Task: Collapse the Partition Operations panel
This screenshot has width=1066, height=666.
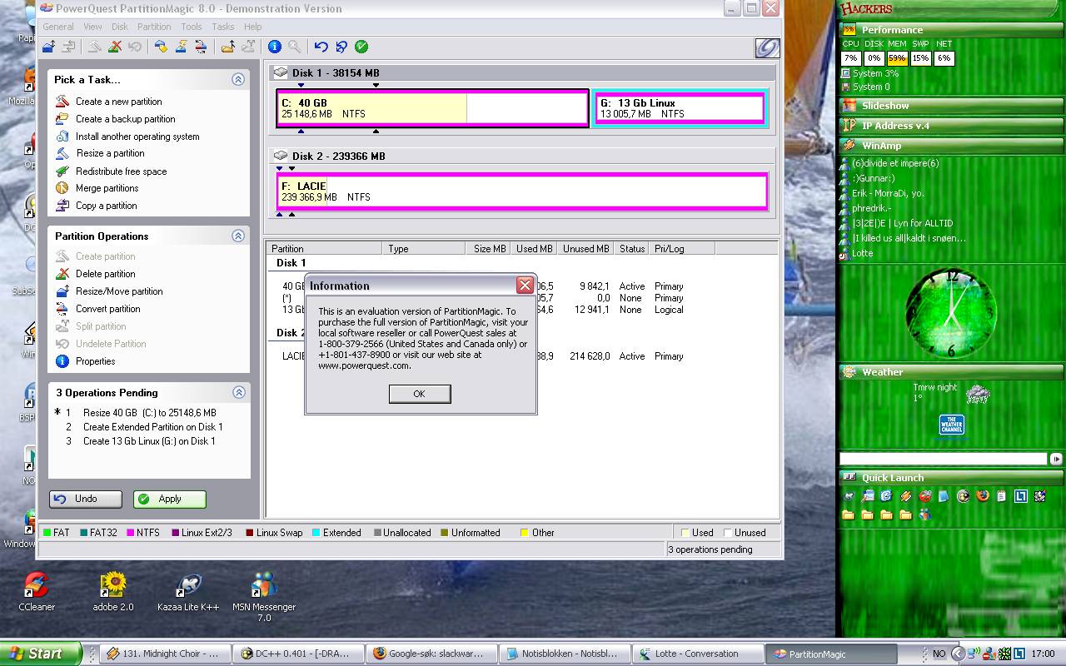Action: 238,236
